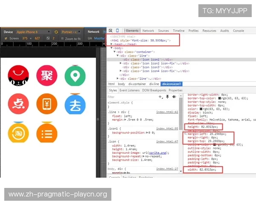Switch to the Network tab in DevTools
Viewport: 256px width, 205px height.
[148, 31]
